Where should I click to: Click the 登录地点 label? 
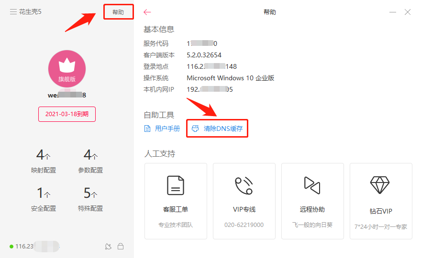click(156, 66)
